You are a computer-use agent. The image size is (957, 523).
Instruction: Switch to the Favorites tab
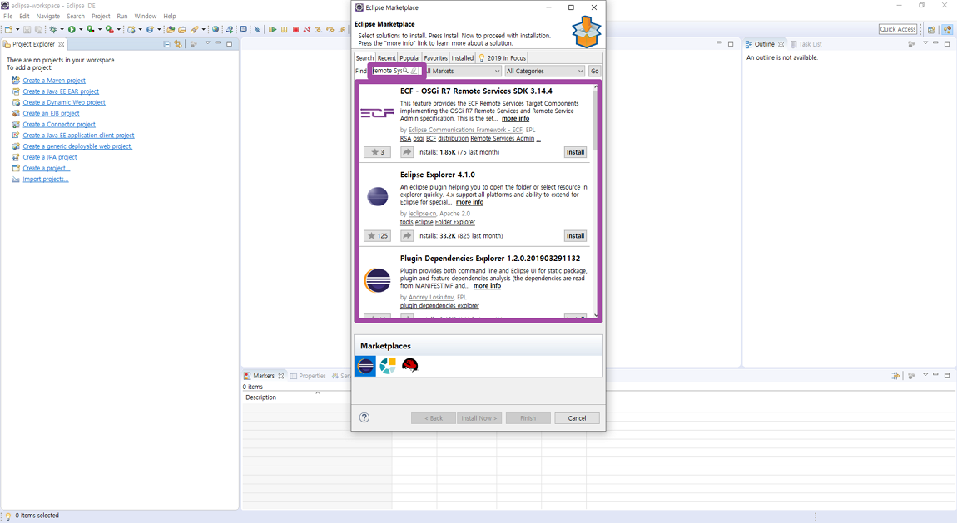[436, 58]
